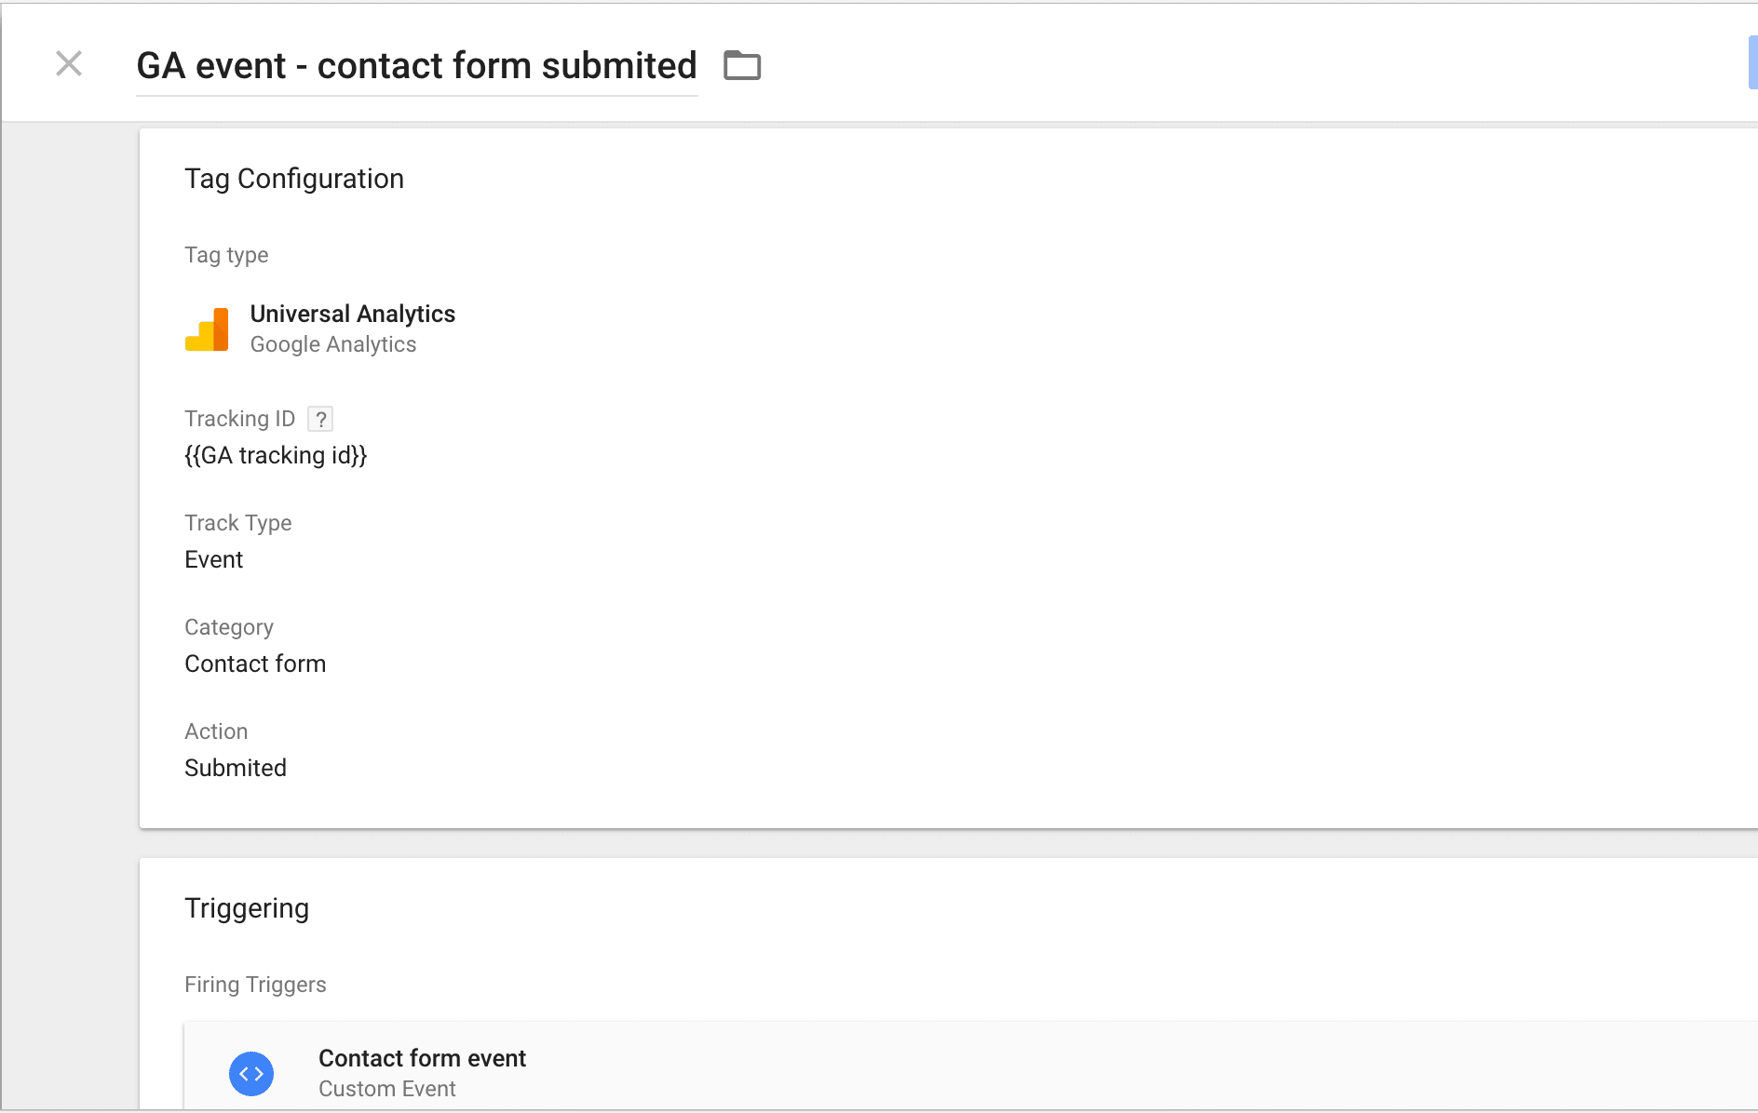Click the blue Save button edge

(x=1752, y=63)
